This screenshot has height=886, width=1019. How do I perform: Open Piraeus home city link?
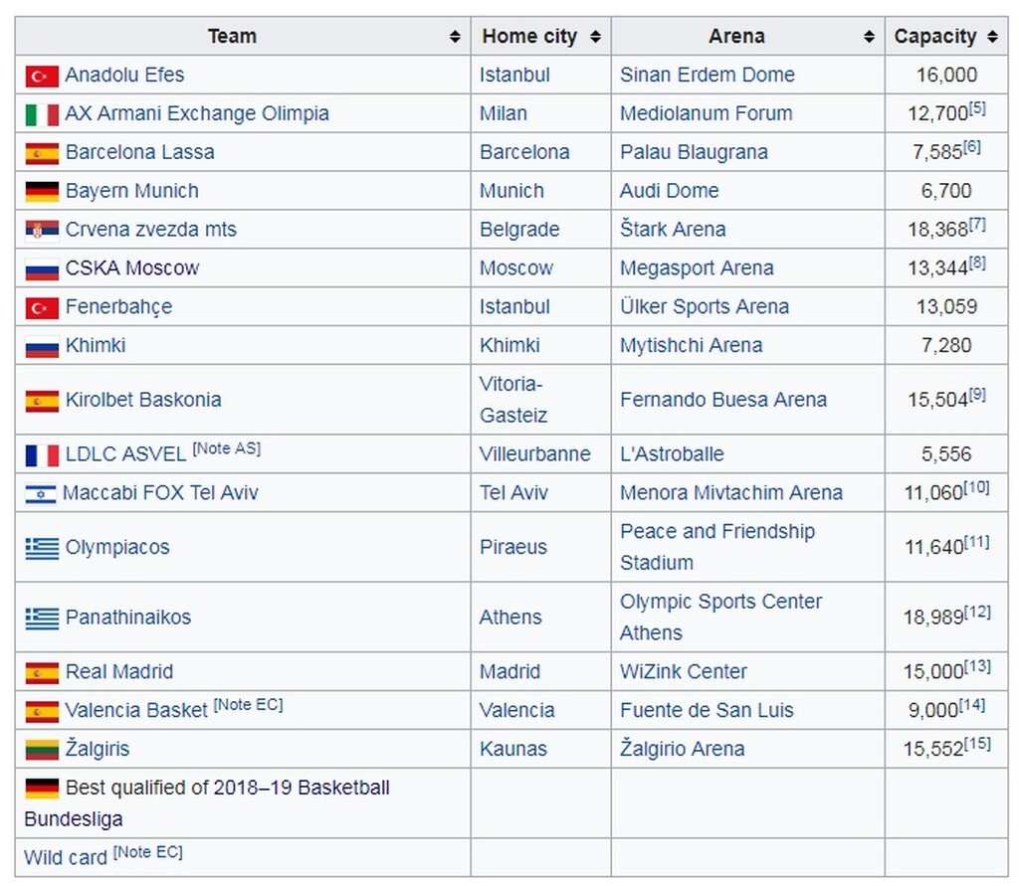point(512,547)
